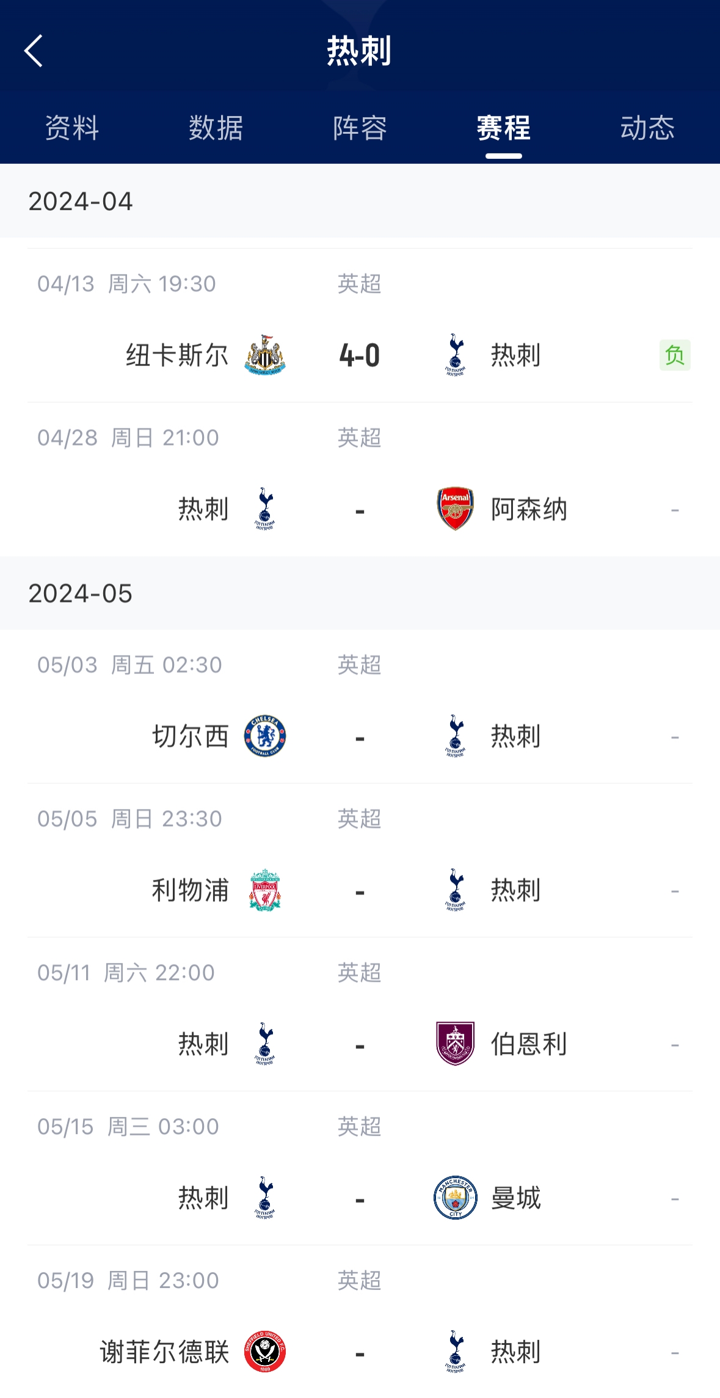Tap the back arrow icon
The width and height of the screenshot is (720, 1398).
click(34, 50)
